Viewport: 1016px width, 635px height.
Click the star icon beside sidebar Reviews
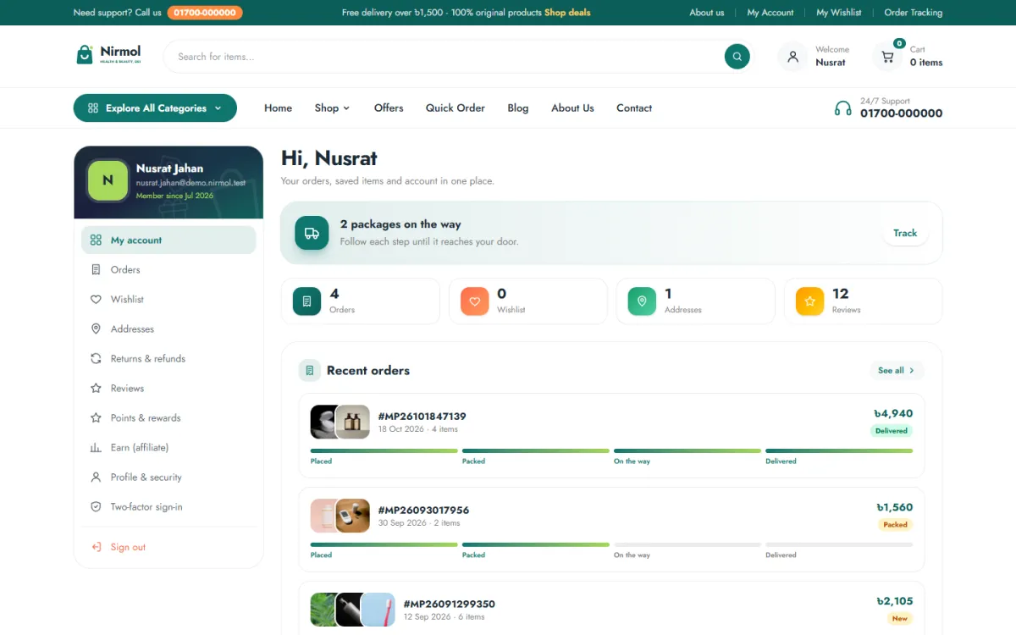(x=96, y=388)
